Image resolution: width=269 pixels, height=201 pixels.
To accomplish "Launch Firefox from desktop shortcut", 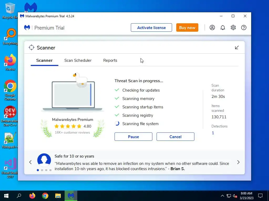I will [10, 62].
